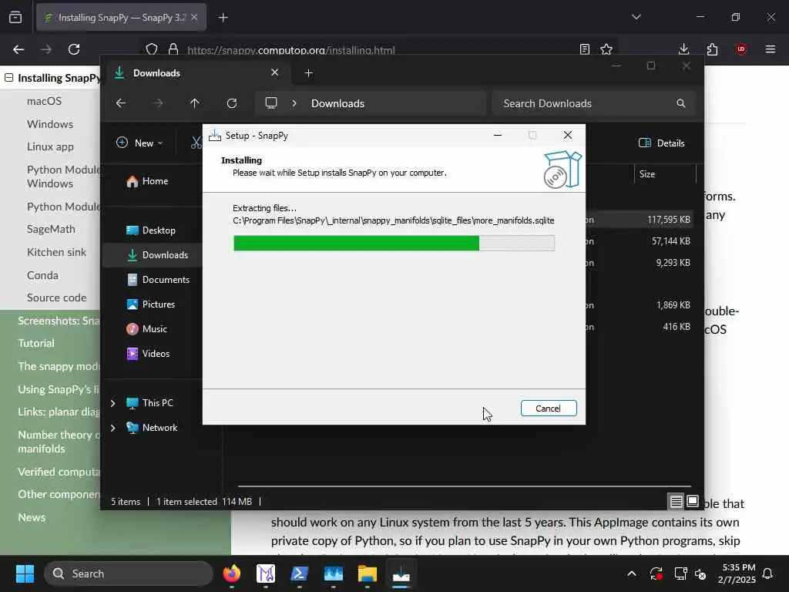
Task: Open the Windows Start menu
Action: 25,573
